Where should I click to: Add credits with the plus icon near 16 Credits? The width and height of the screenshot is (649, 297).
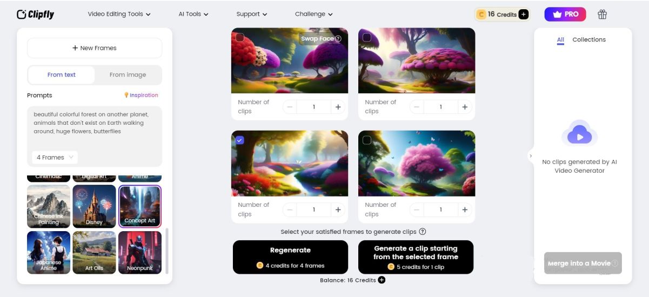[x=523, y=15]
